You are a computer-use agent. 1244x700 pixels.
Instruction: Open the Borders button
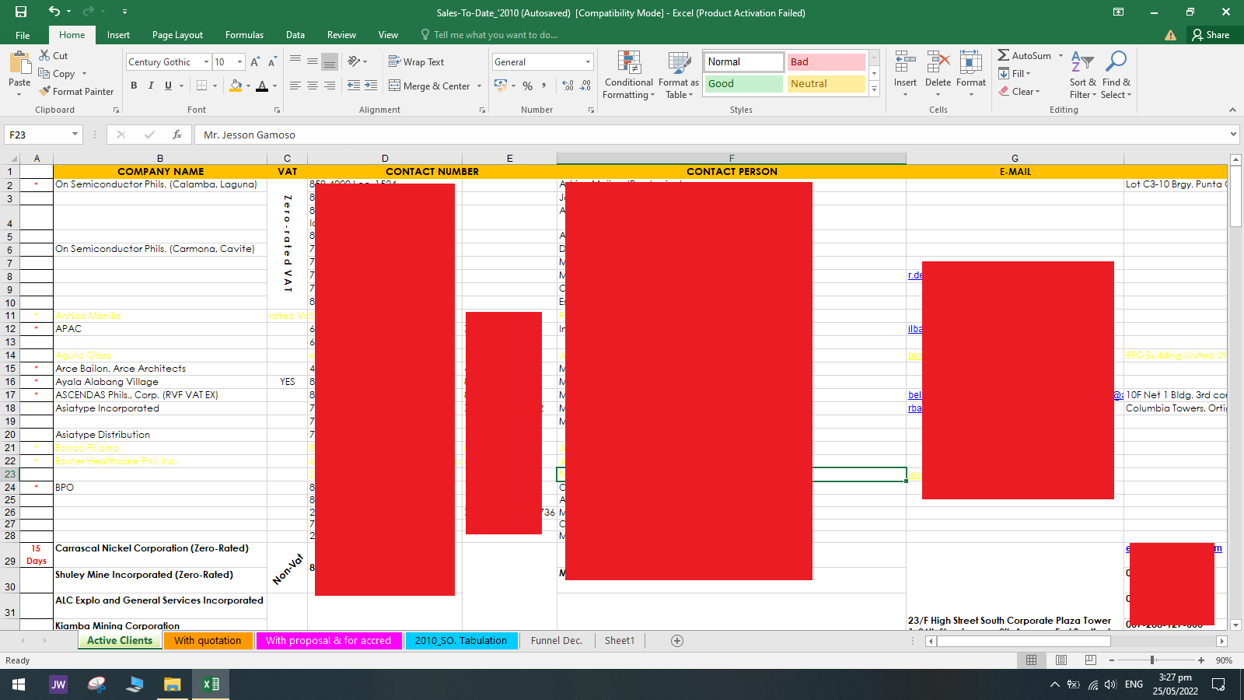click(x=202, y=86)
